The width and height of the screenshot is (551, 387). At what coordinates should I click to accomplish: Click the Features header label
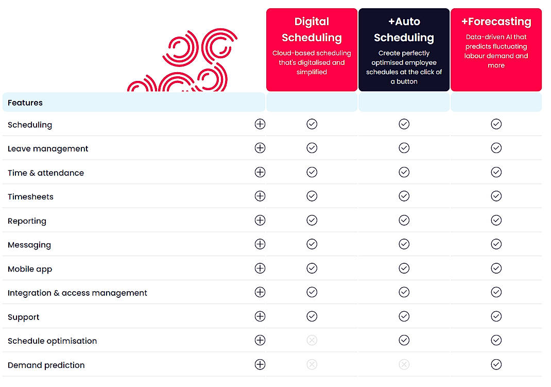(x=25, y=103)
